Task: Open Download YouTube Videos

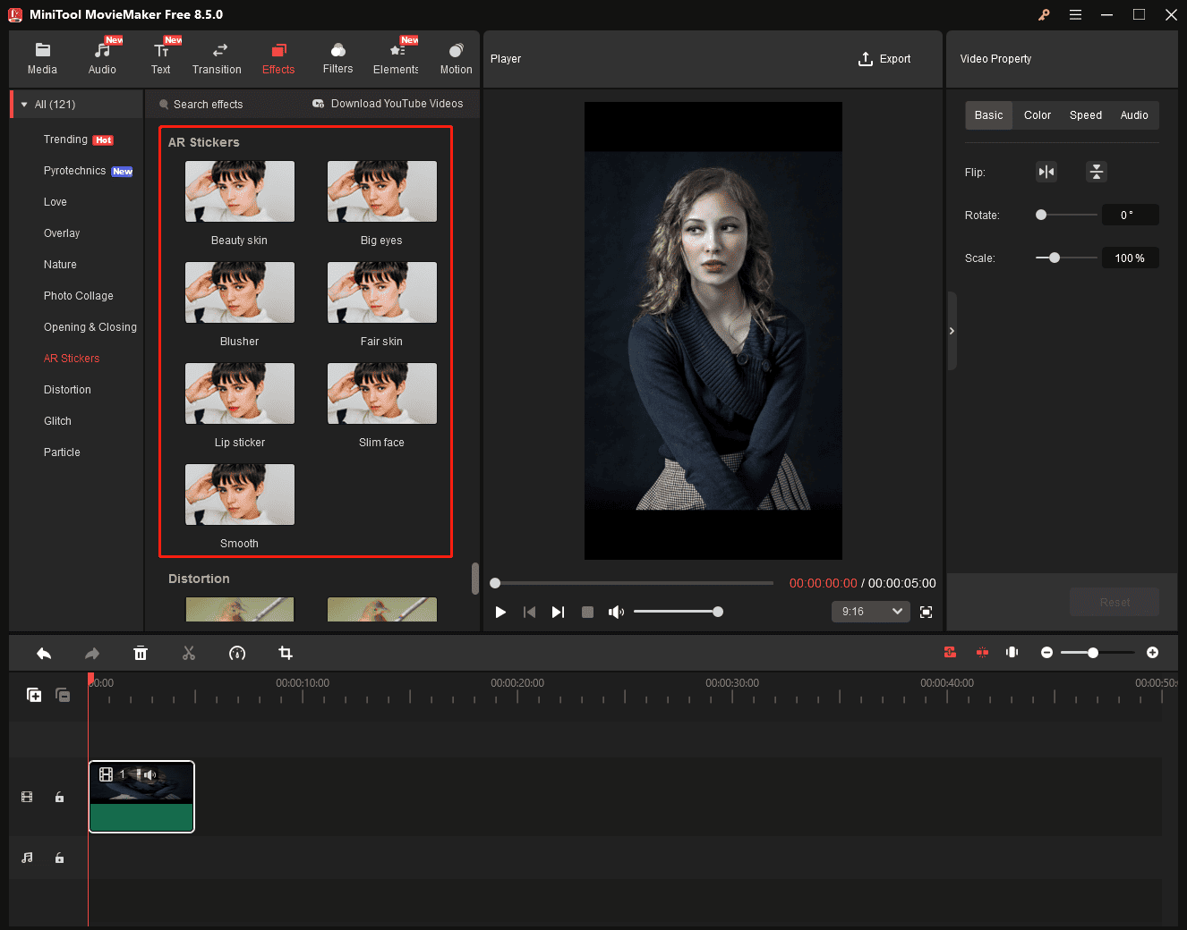Action: pyautogui.click(x=389, y=104)
